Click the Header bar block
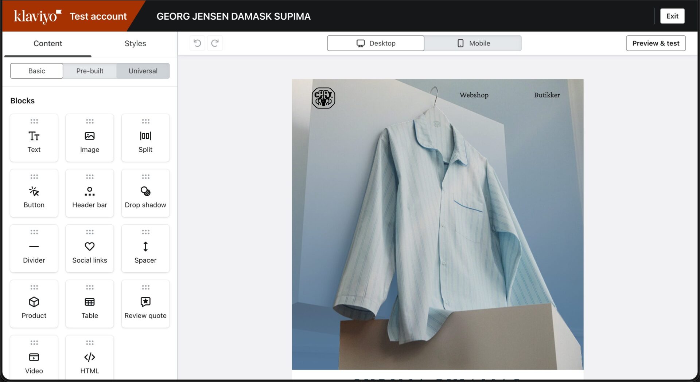Image resolution: width=700 pixels, height=382 pixels. (90, 193)
